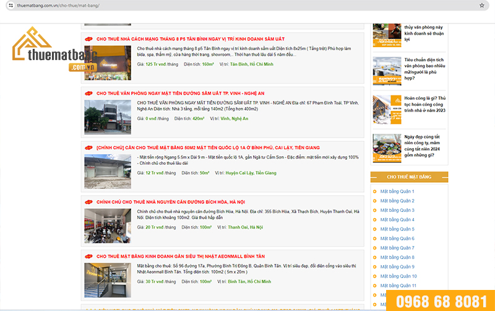This screenshot has width=495, height=311.
Task: Go to Mặt bằng Quận 7
Action: tap(397, 248)
